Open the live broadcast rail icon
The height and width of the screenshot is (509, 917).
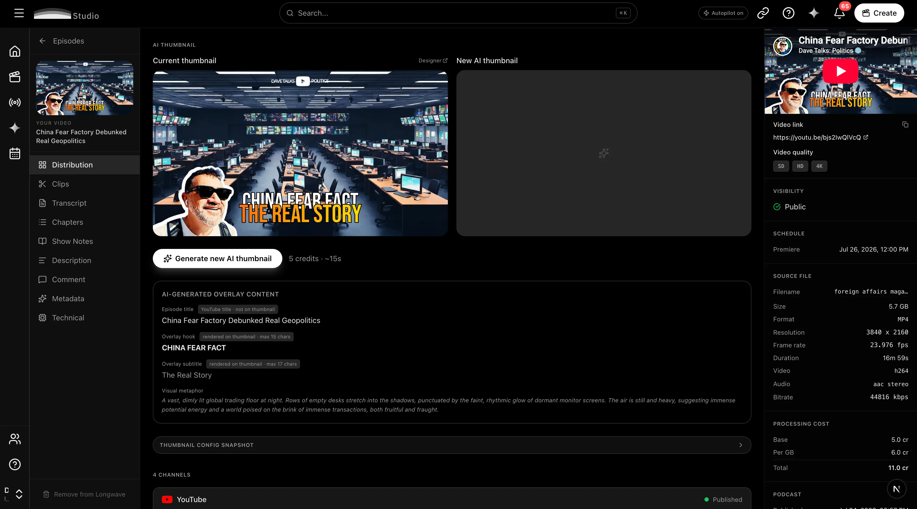(15, 102)
